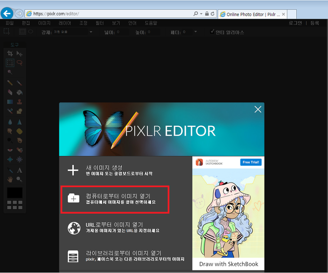This screenshot has width=328, height=273.
Task: Open the 강제 constraint dropdown
Action: (73, 32)
